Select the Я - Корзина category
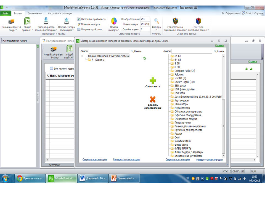265x199 pixels. pyautogui.click(x=98, y=60)
